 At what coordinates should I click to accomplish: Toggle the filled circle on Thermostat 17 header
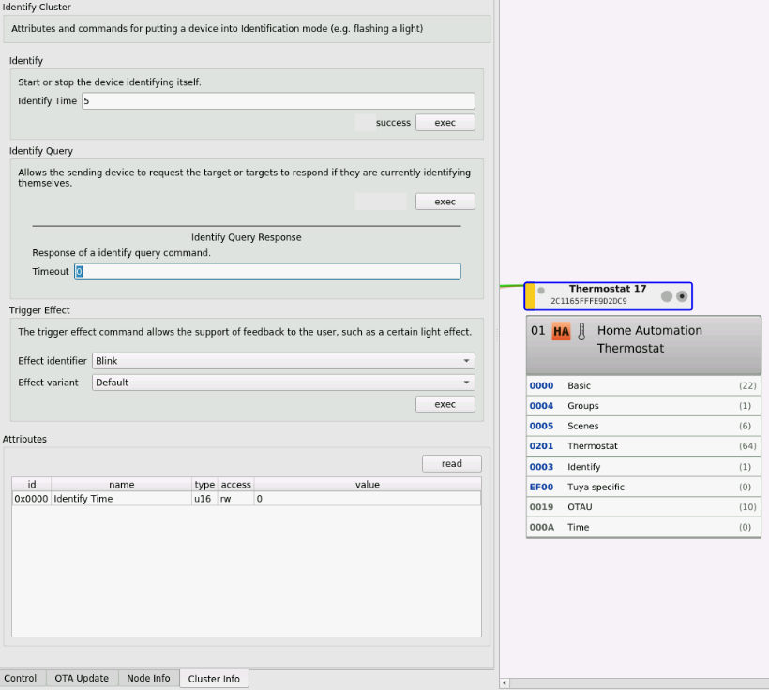point(681,295)
